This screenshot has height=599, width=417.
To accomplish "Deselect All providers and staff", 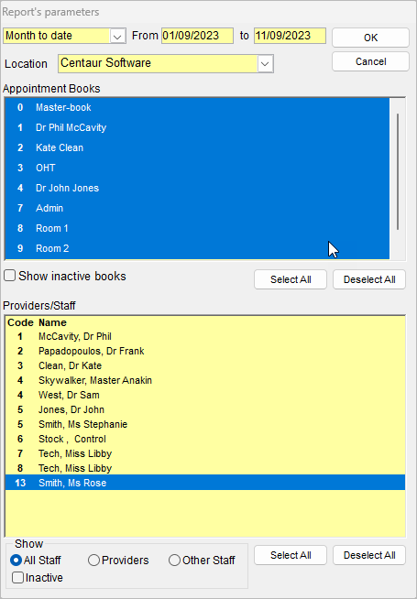I will (369, 555).
